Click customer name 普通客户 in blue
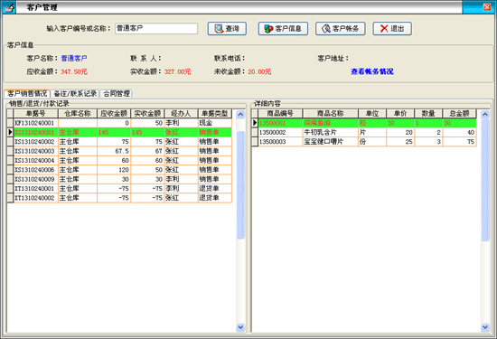The image size is (497, 339). click(x=74, y=59)
